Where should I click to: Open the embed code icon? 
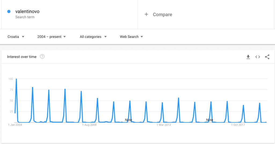coord(258,57)
